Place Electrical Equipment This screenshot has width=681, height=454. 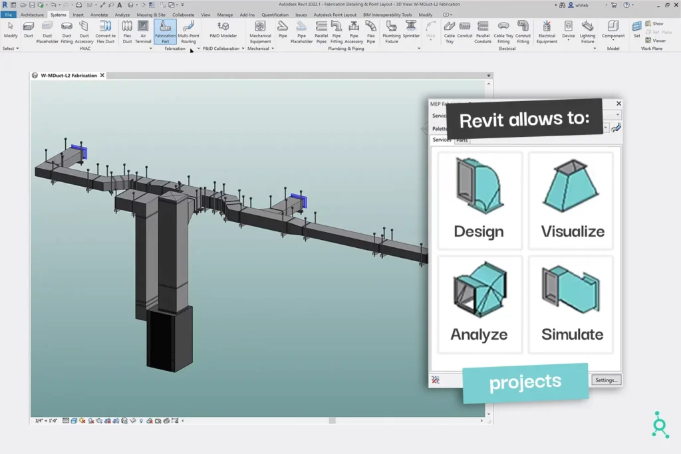coord(547,32)
